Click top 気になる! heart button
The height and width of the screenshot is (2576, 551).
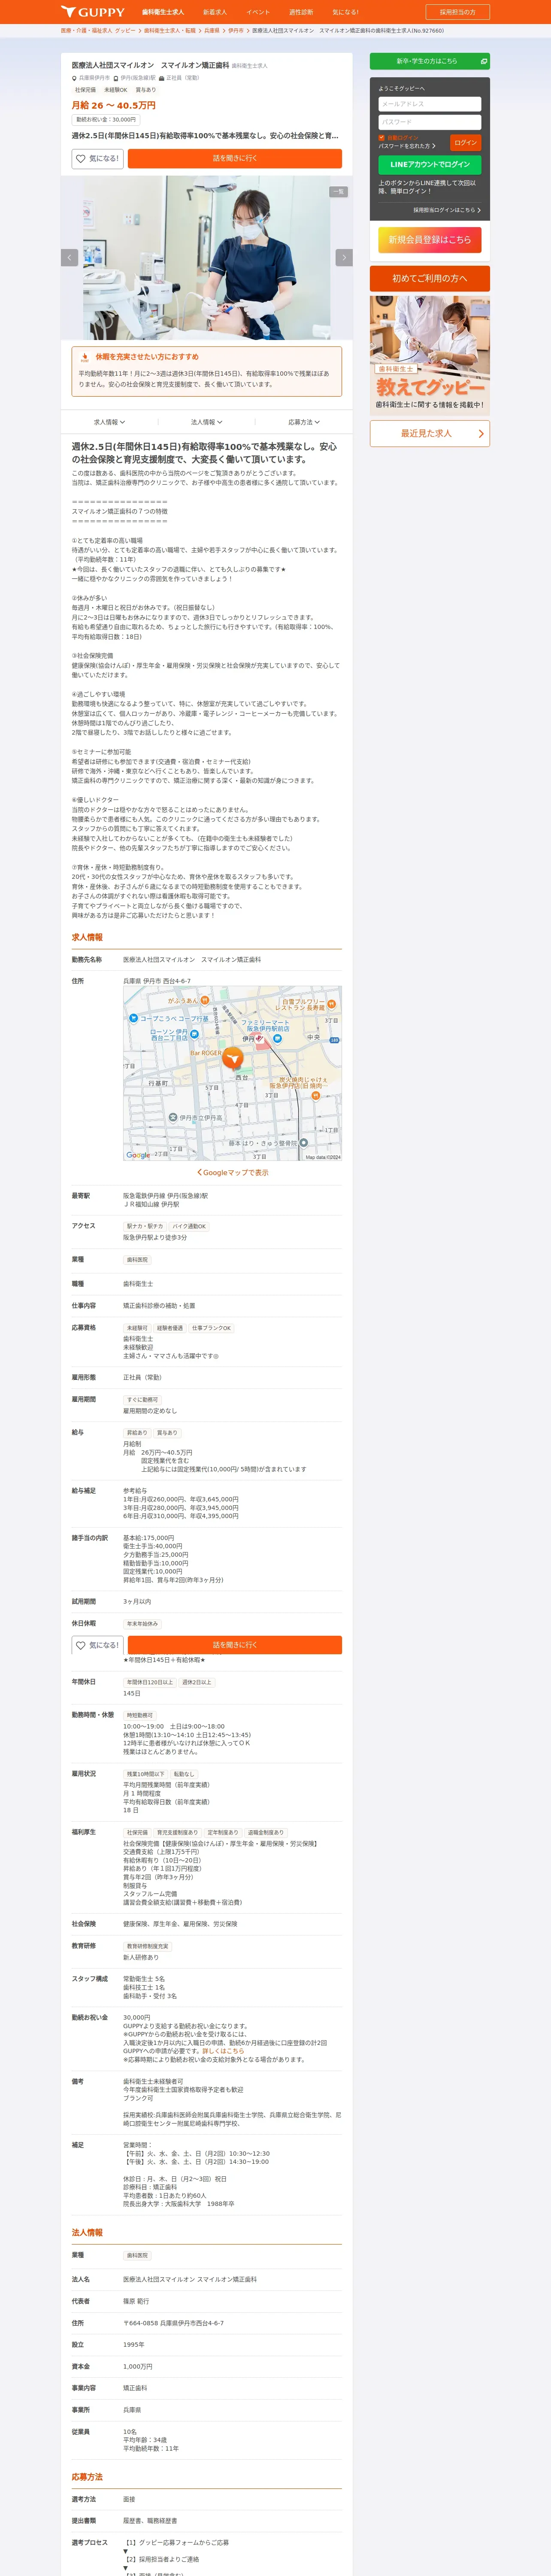[x=97, y=158]
